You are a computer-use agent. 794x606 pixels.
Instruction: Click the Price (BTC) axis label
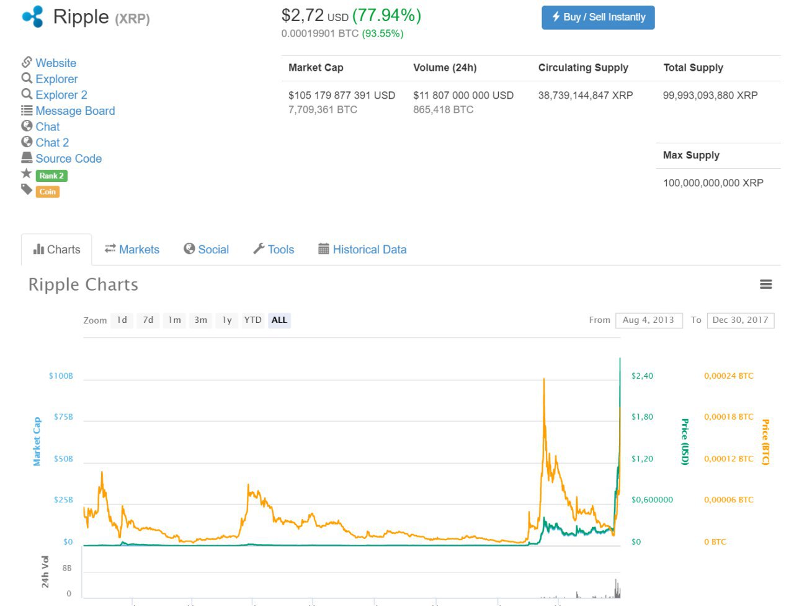point(765,442)
